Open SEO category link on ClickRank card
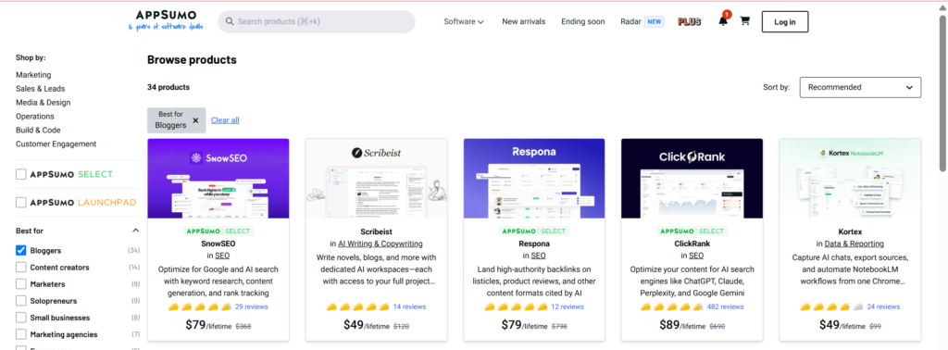This screenshot has width=948, height=350. click(x=696, y=256)
